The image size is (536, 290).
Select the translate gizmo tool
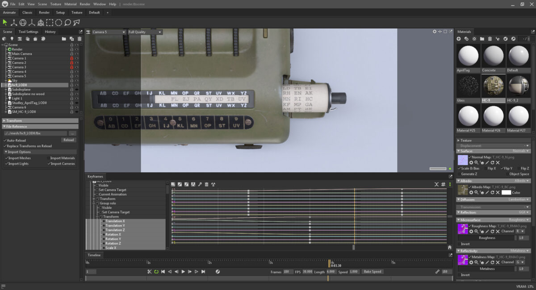tap(14, 22)
